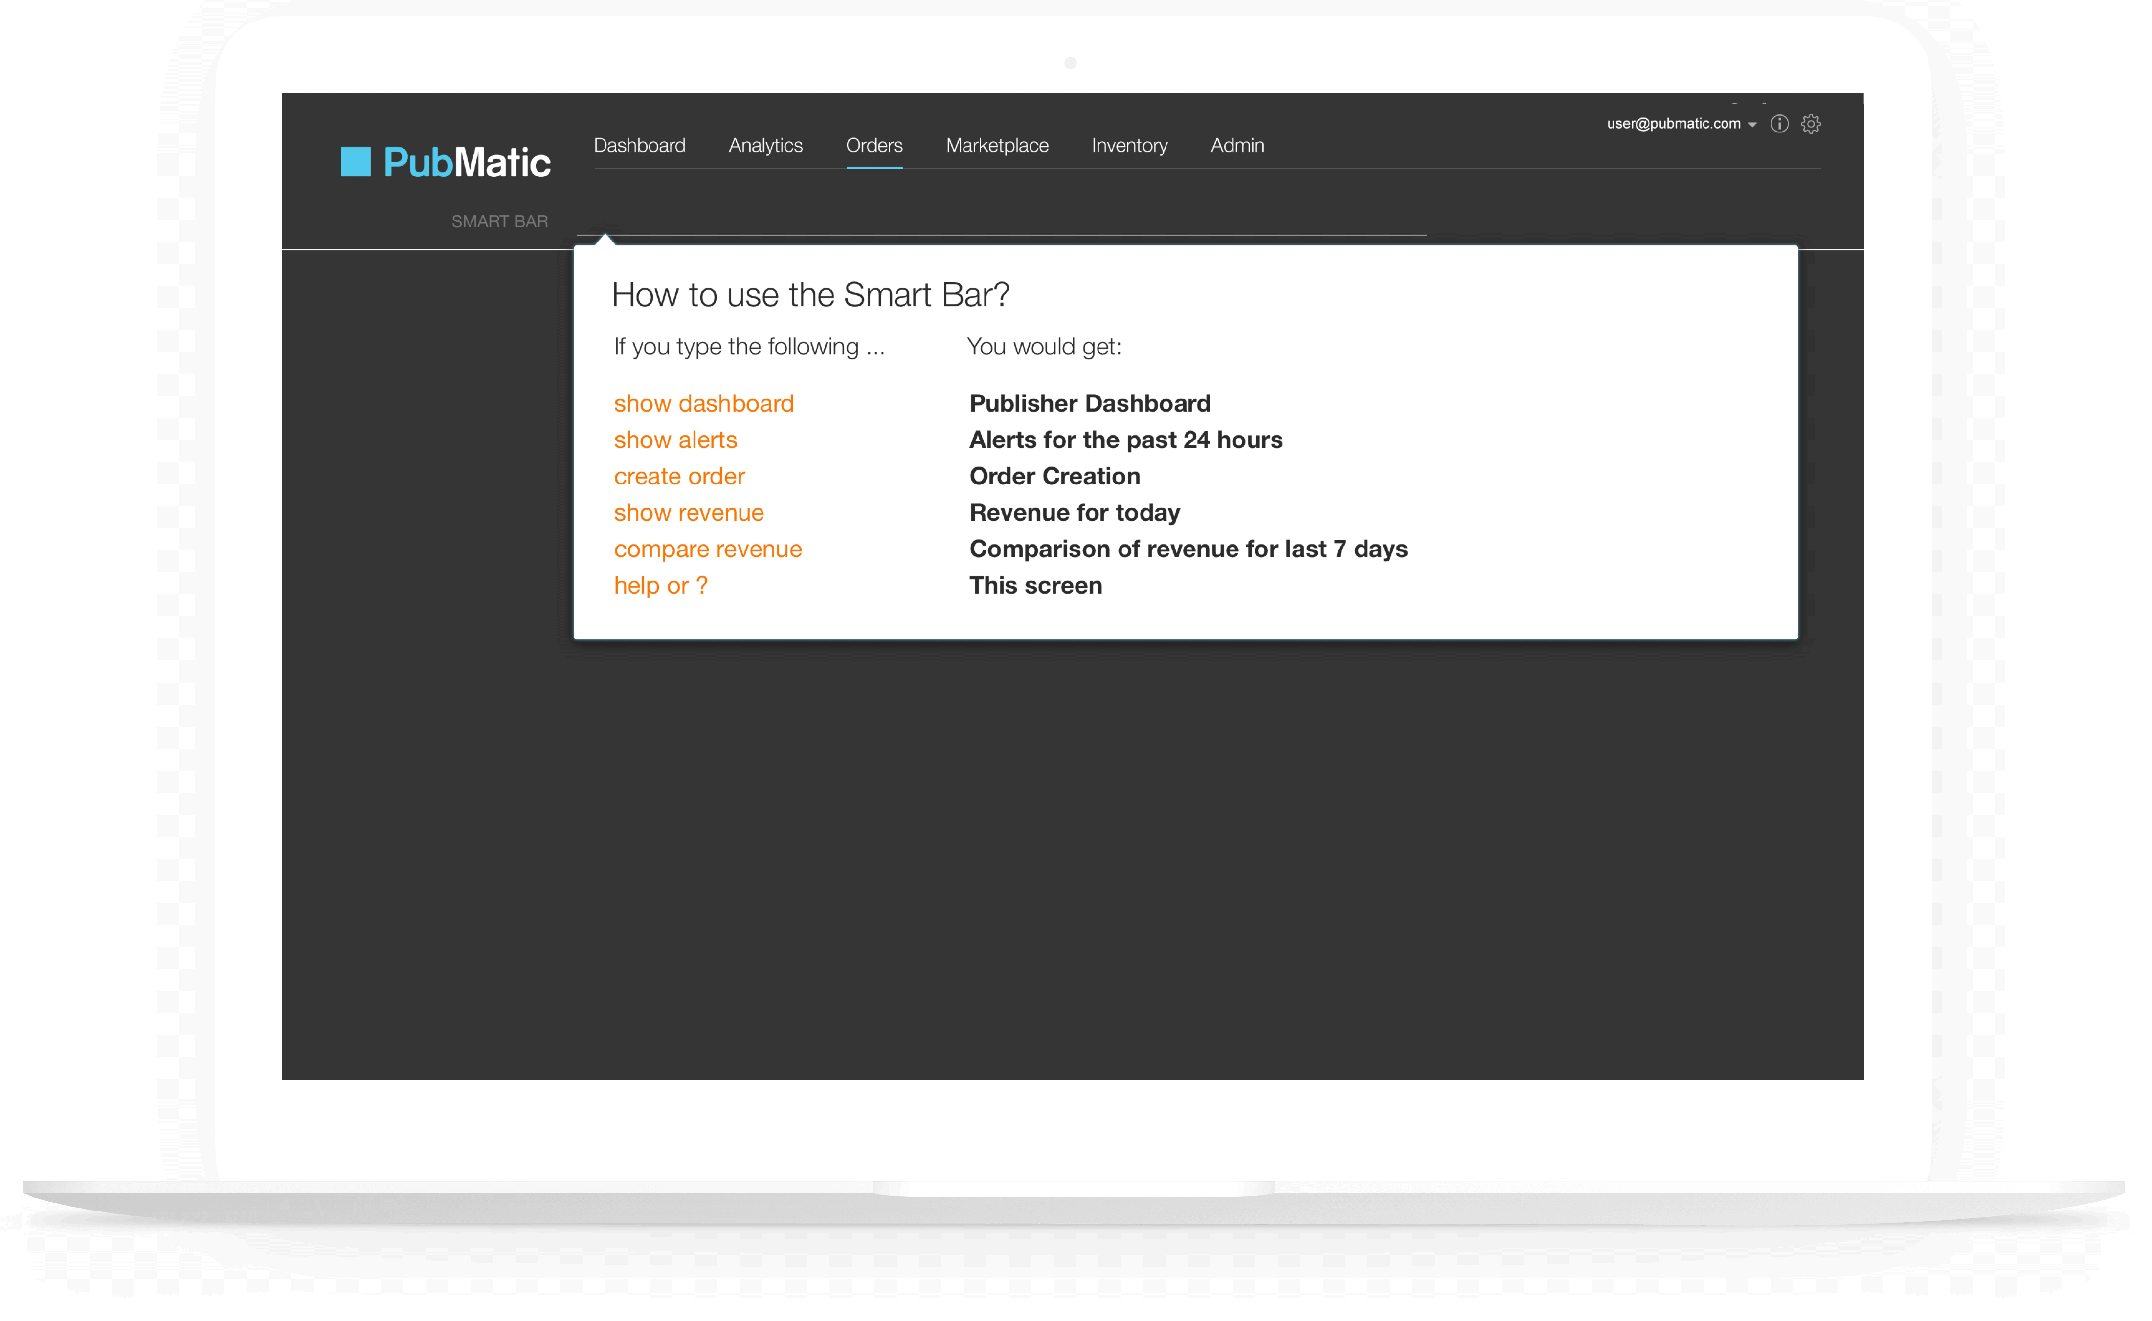Viewport: 2152px width, 1321px height.
Task: Click the SMART BAR label
Action: pyautogui.click(x=499, y=222)
